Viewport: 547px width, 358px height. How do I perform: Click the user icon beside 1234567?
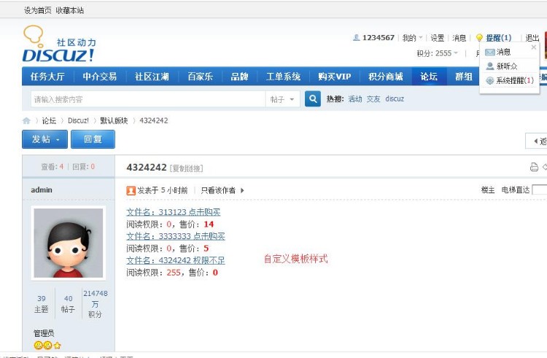[356, 37]
